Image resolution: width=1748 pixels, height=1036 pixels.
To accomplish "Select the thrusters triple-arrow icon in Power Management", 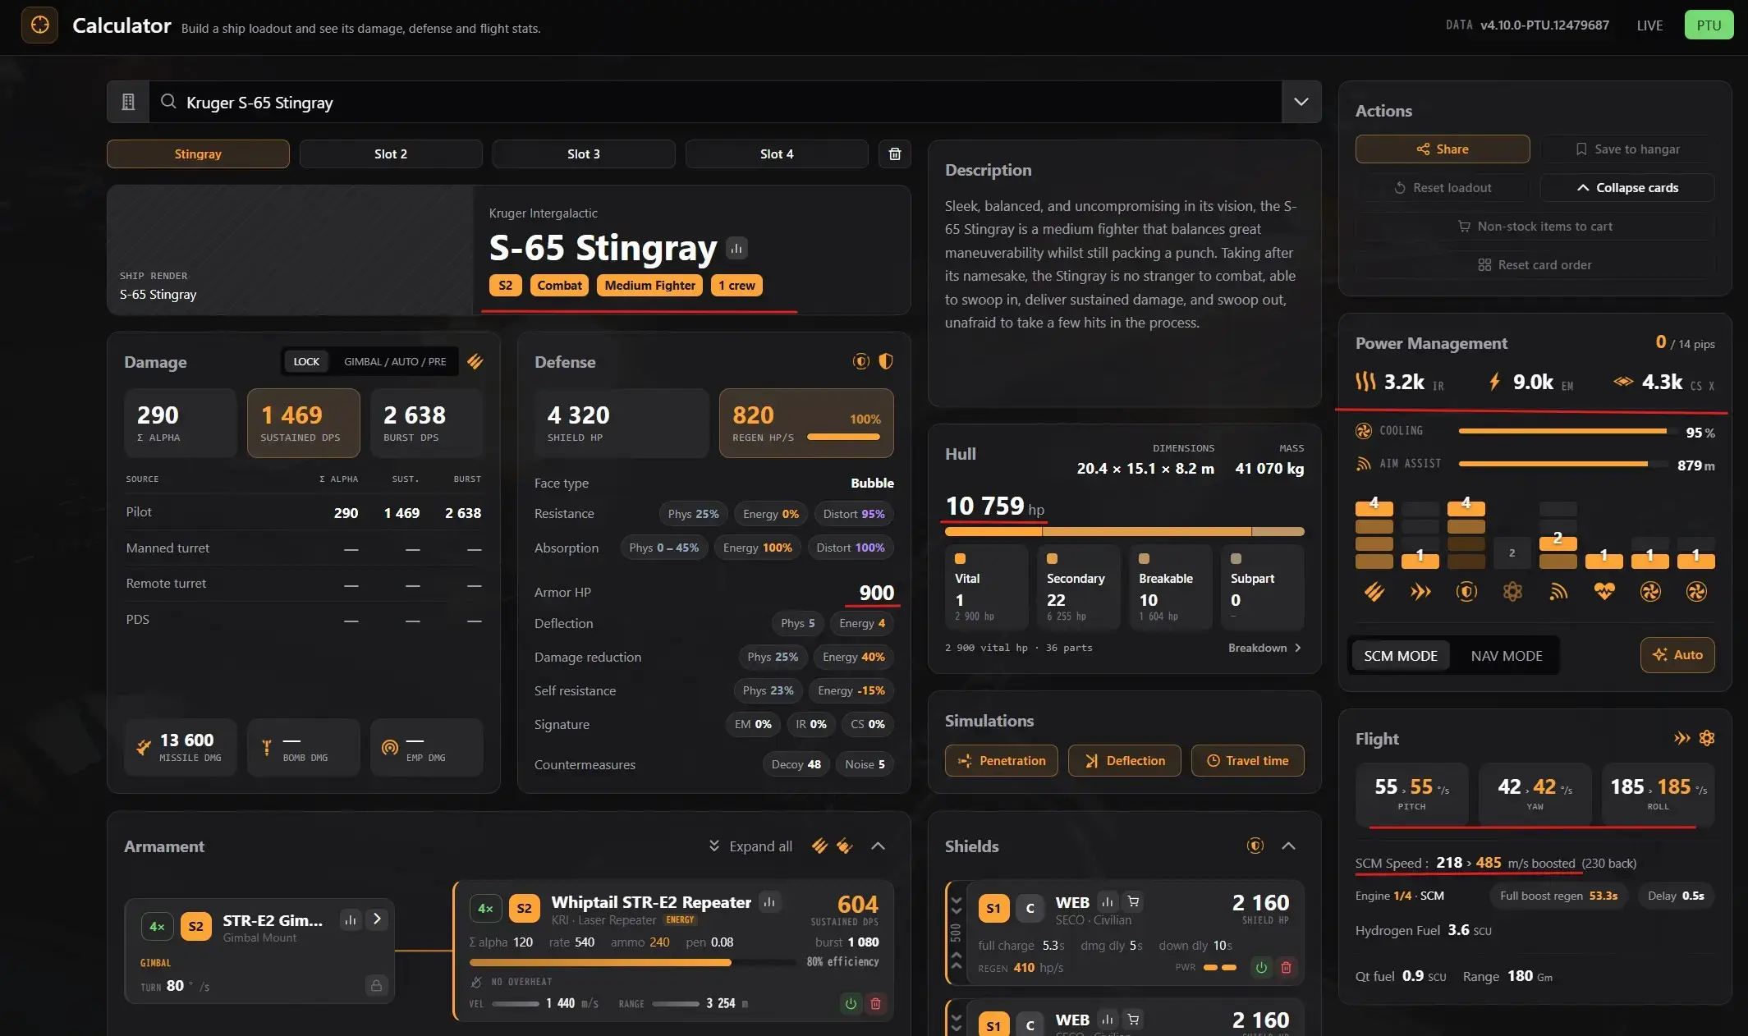I will pos(1420,592).
